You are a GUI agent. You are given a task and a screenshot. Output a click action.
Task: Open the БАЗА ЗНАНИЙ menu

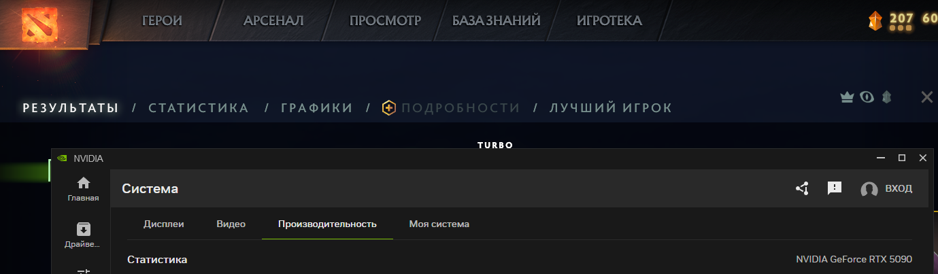point(497,20)
